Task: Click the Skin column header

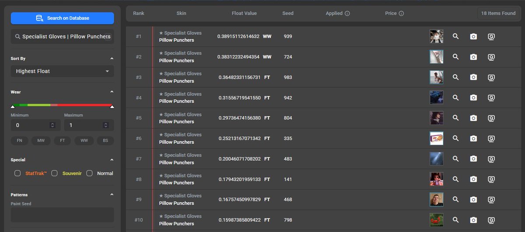Action: [x=181, y=14]
